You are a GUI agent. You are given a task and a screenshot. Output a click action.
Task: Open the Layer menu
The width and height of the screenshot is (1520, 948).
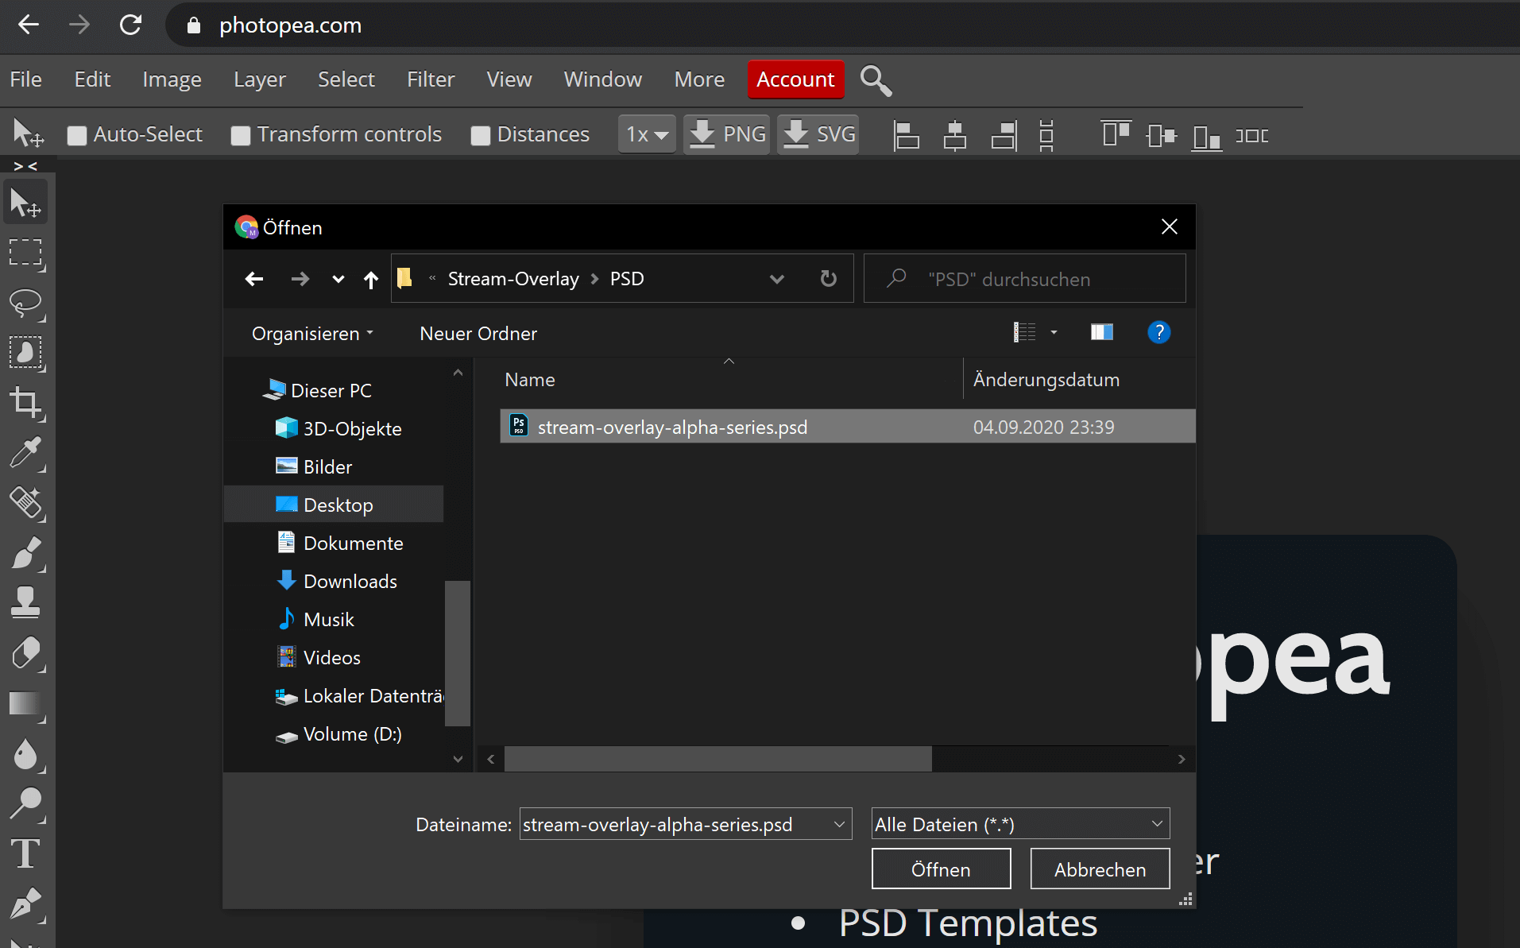(259, 79)
